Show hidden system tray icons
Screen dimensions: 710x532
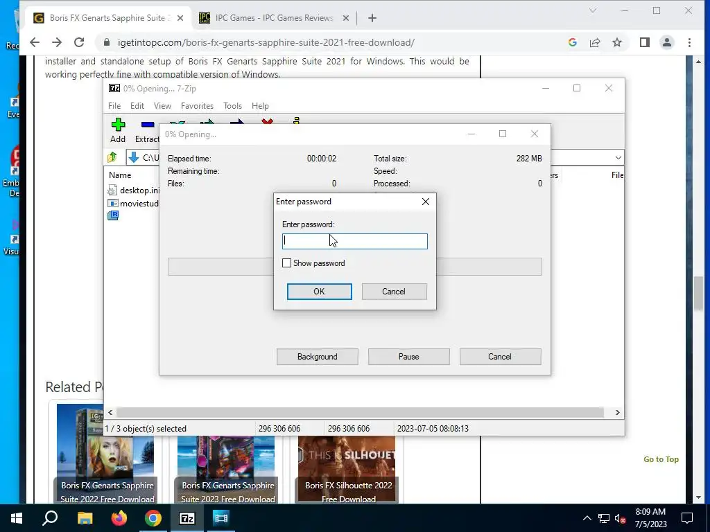click(x=587, y=518)
